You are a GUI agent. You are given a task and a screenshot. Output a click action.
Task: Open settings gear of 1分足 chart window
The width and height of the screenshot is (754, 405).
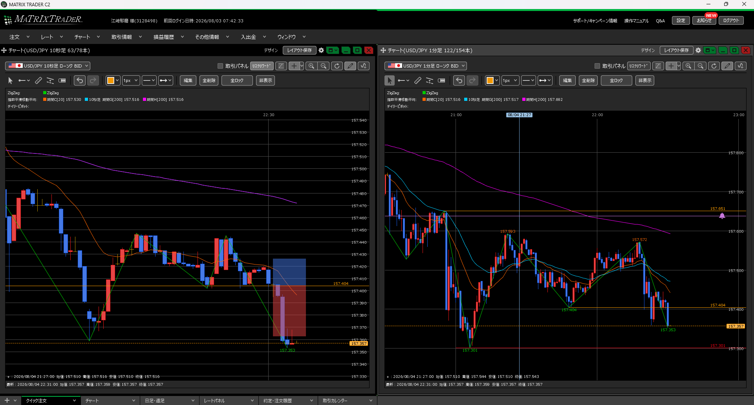click(698, 50)
